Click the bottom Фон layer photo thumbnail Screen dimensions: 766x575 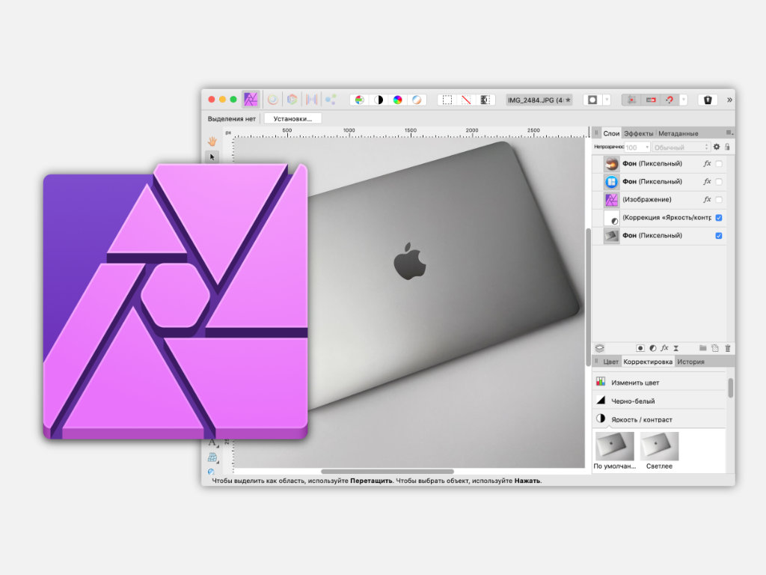click(x=612, y=236)
